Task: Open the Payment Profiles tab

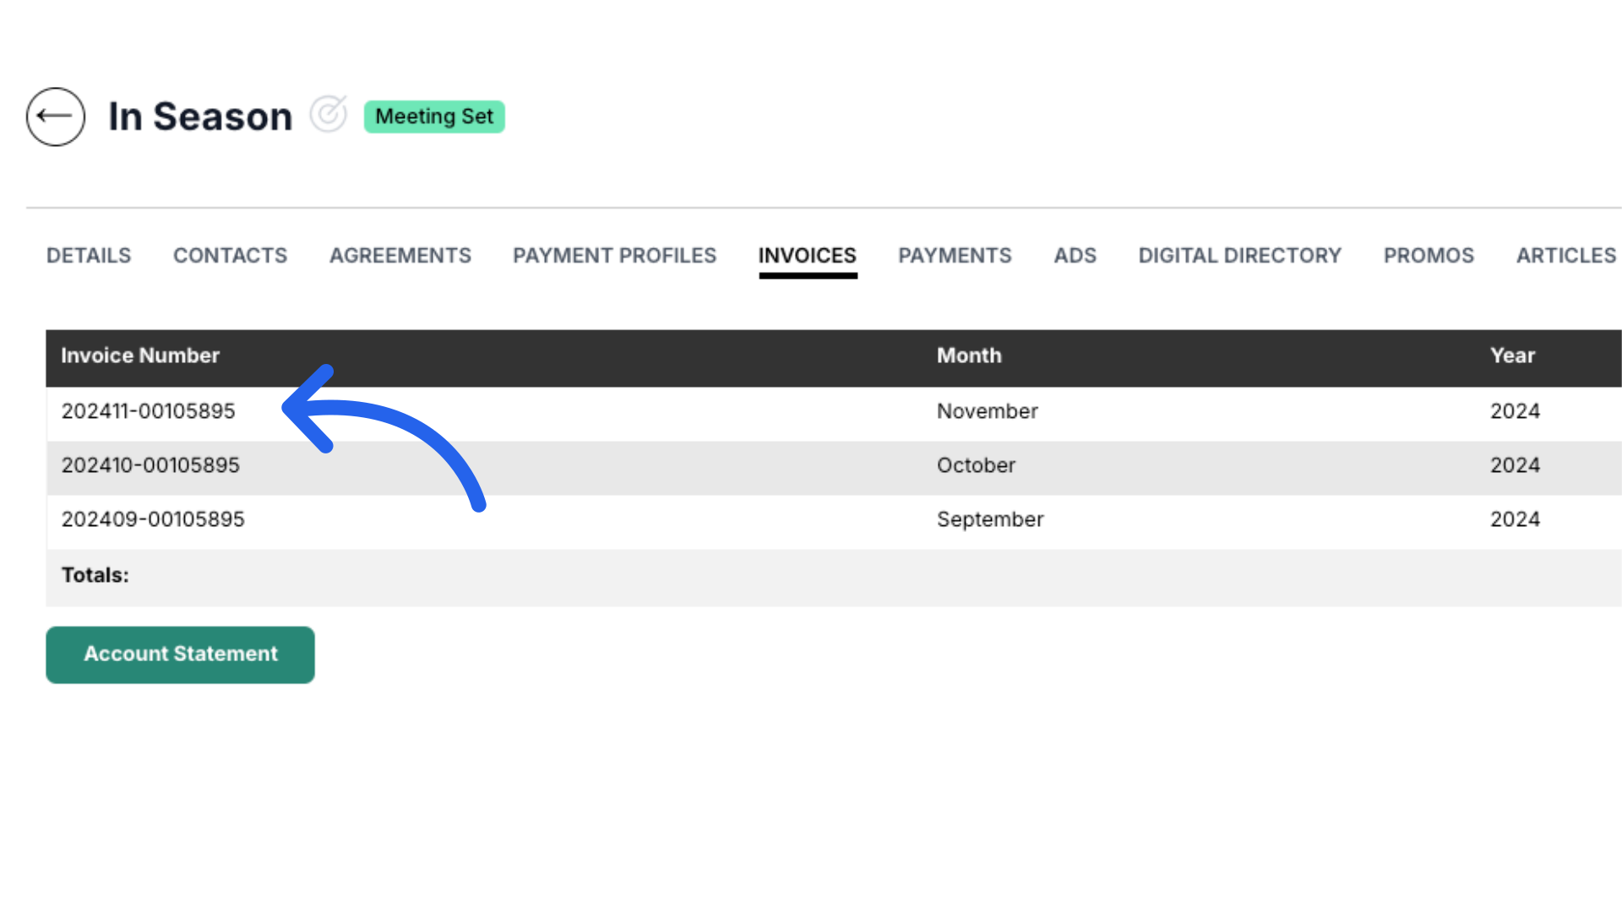Action: point(614,255)
